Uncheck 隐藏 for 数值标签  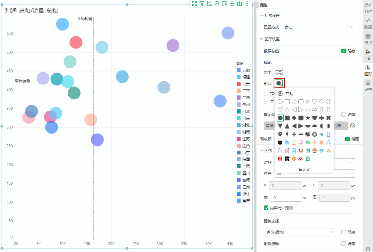(344, 51)
